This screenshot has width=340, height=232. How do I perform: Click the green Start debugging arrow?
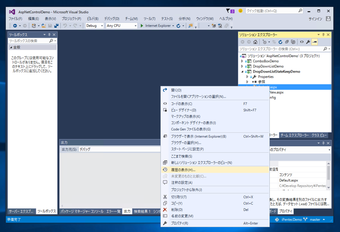point(142,26)
